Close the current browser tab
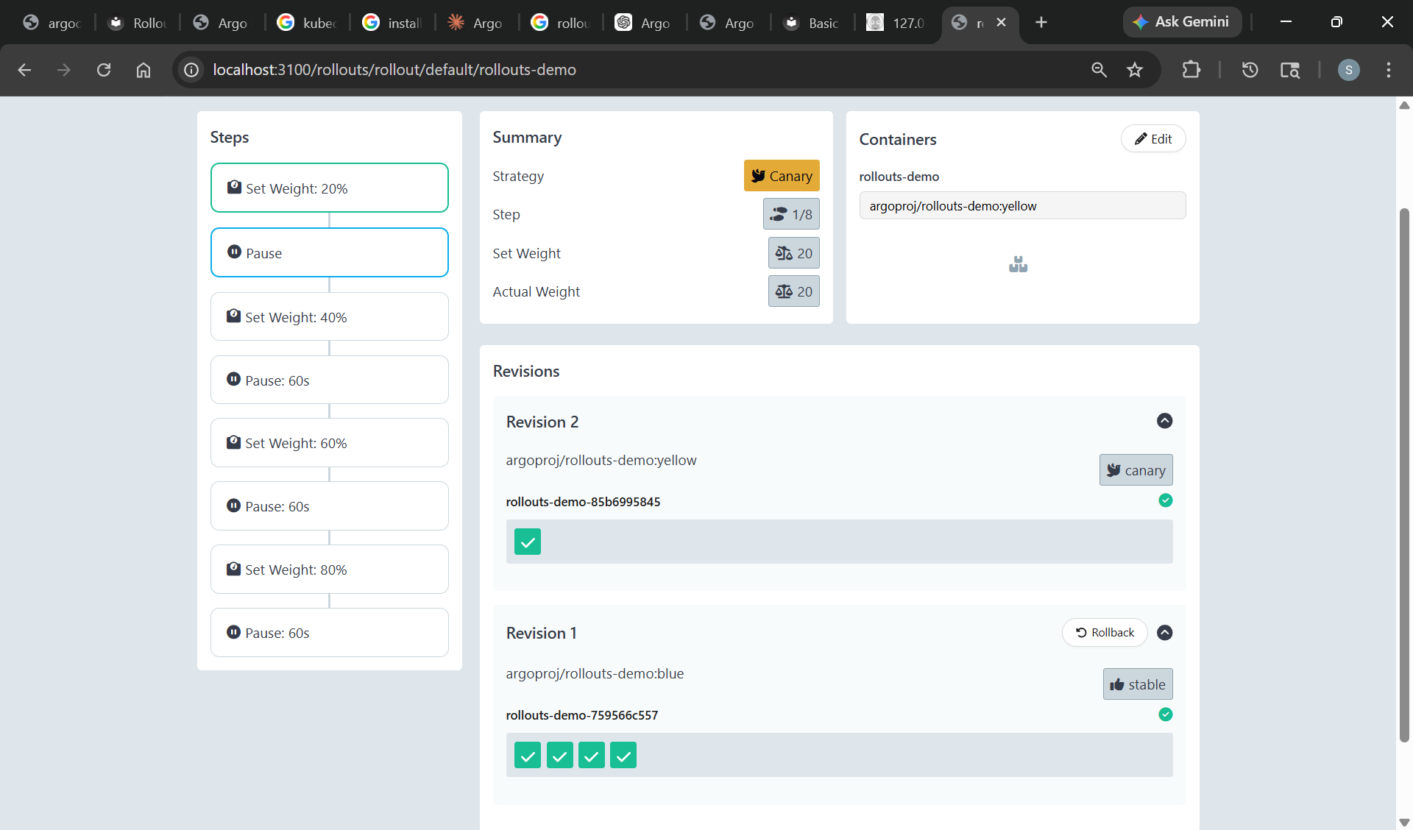 [x=1001, y=23]
